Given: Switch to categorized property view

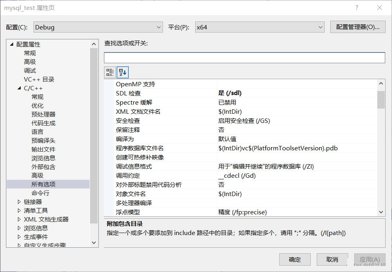Looking at the screenshot, I should click(110, 72).
